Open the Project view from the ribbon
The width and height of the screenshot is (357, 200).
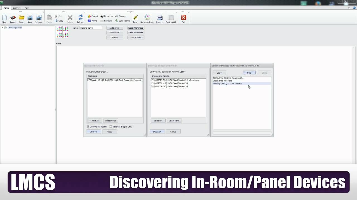tap(93, 16)
